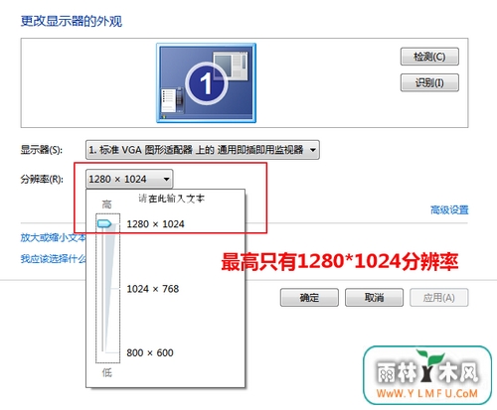This screenshot has height=410, width=497.
Task: Click the arrow on the VGA monitor combo box
Action: pos(312,150)
